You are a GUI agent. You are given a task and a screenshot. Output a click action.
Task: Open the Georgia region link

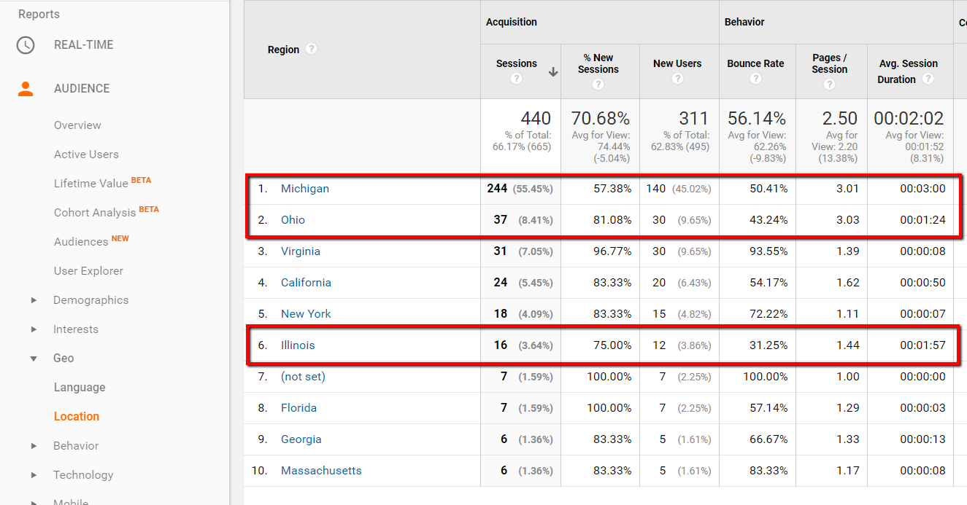click(301, 439)
